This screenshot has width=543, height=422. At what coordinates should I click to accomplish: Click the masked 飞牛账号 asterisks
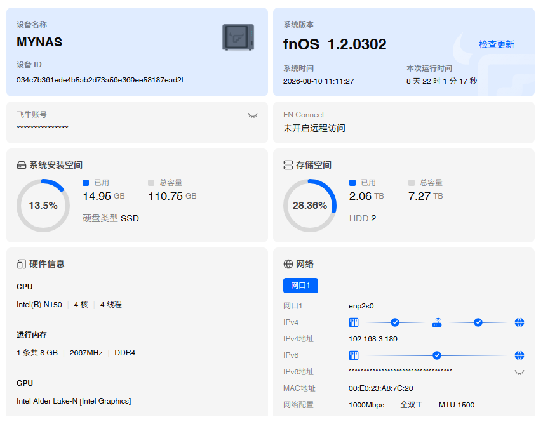(x=43, y=128)
